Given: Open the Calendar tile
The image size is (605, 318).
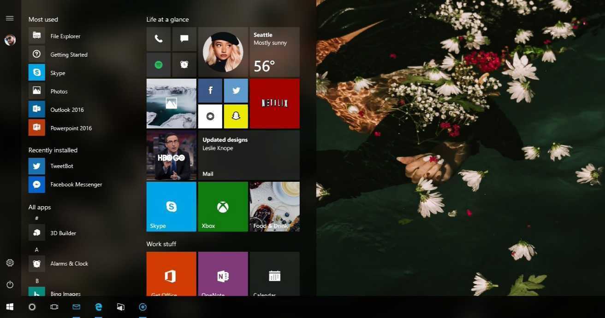Looking at the screenshot, I should (x=275, y=274).
